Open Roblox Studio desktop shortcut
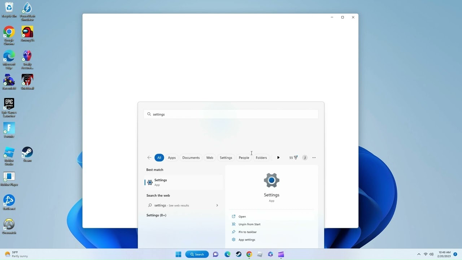 click(9, 156)
